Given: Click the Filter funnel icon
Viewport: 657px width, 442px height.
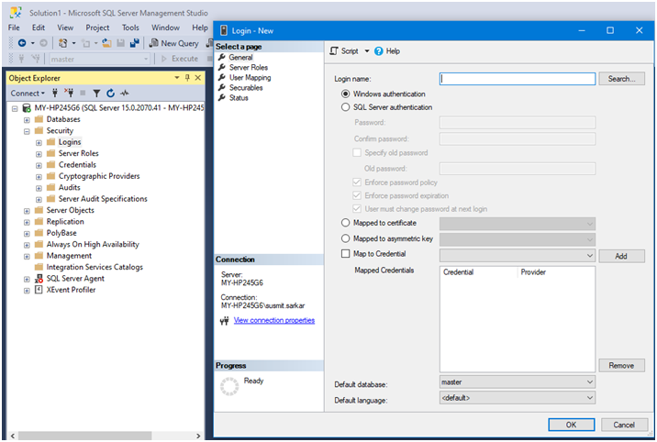Looking at the screenshot, I should pos(96,93).
